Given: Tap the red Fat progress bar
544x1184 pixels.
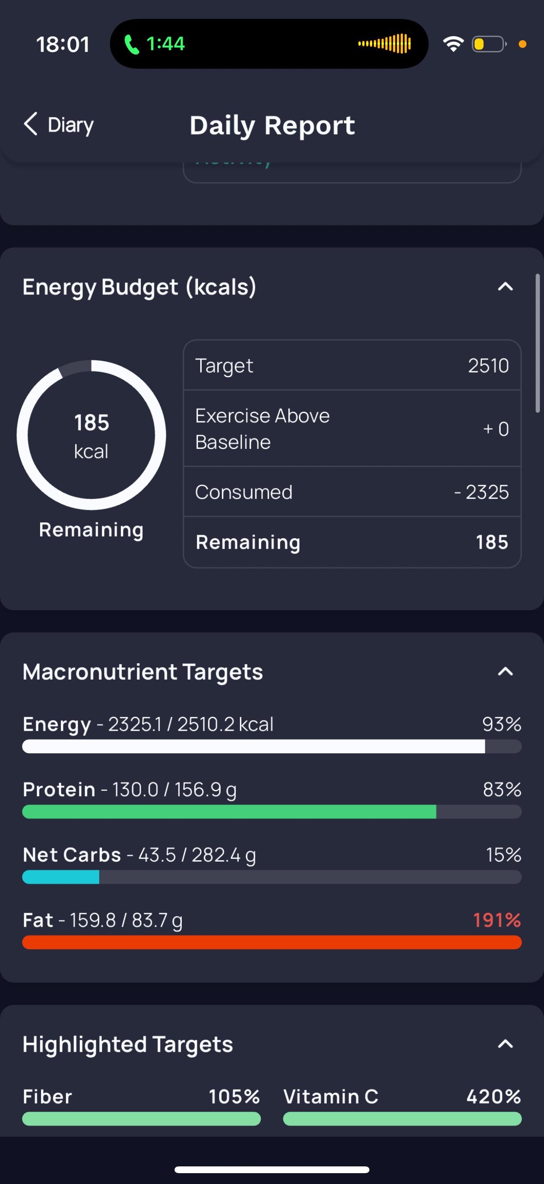Looking at the screenshot, I should pos(272,942).
